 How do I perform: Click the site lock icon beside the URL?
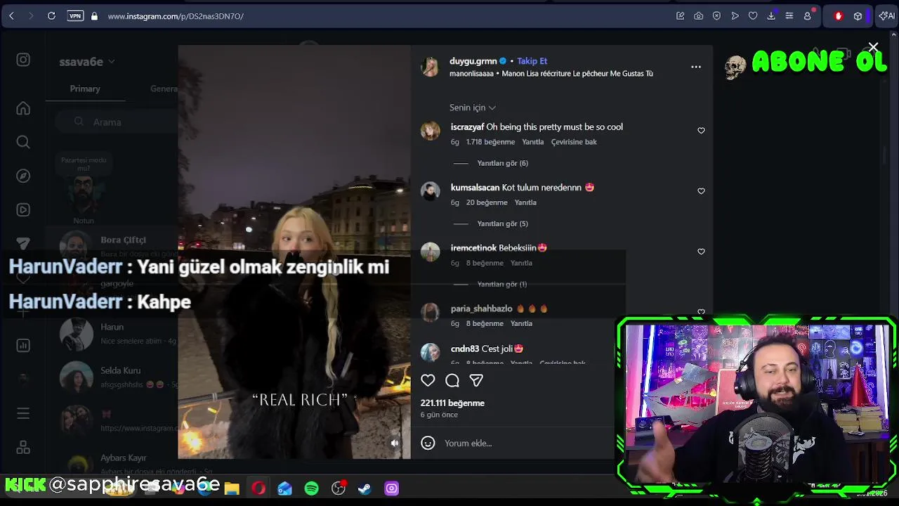tap(94, 15)
